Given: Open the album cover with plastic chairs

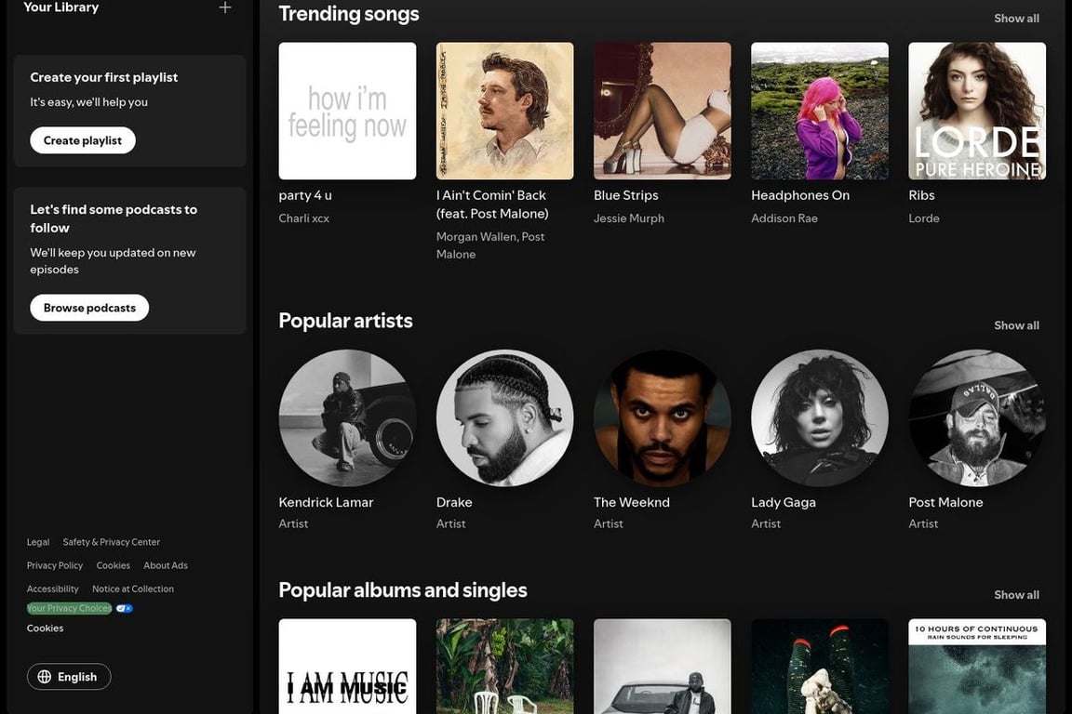Looking at the screenshot, I should pos(504,667).
